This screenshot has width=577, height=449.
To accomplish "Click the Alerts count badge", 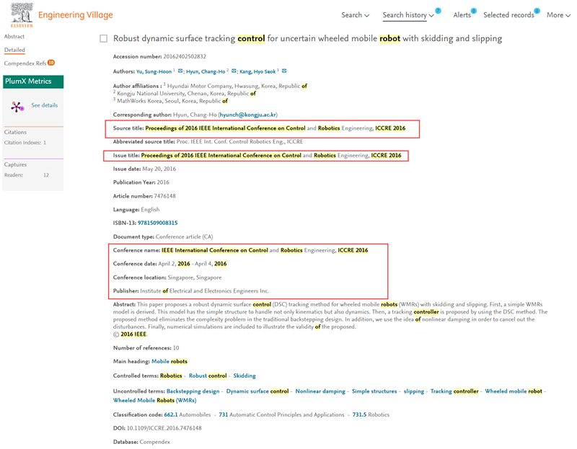I will tap(474, 11).
